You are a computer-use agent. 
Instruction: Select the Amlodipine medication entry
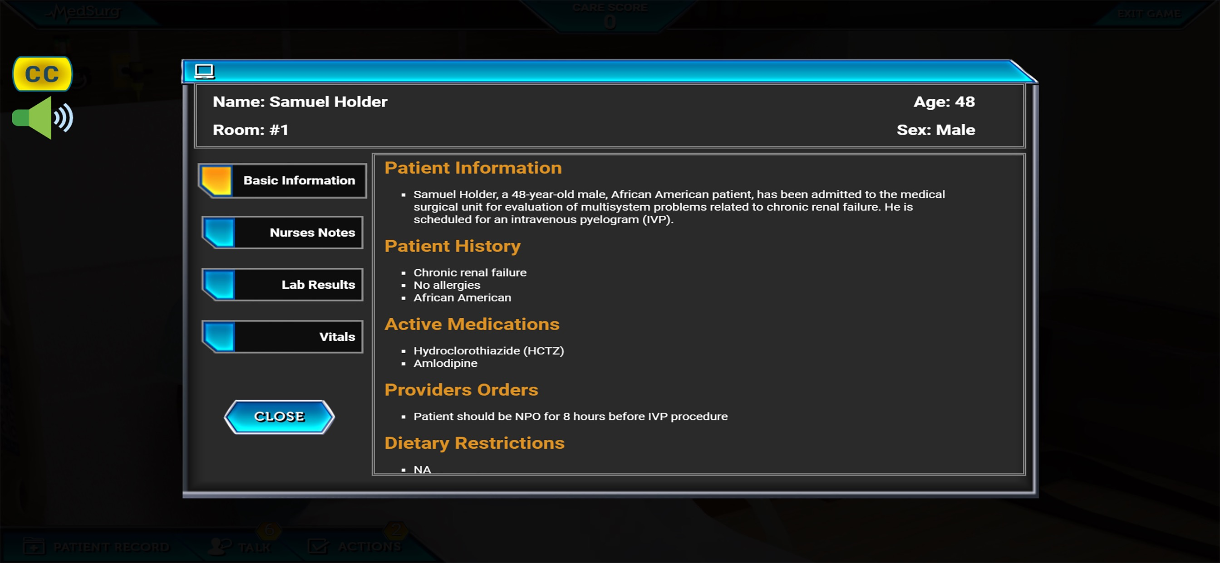[445, 364]
